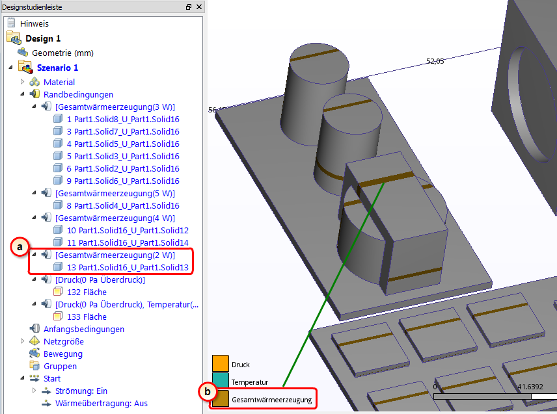Click the Gesamtwärmeerzeugung legend label
This screenshot has width=557, height=414.
coord(272,400)
